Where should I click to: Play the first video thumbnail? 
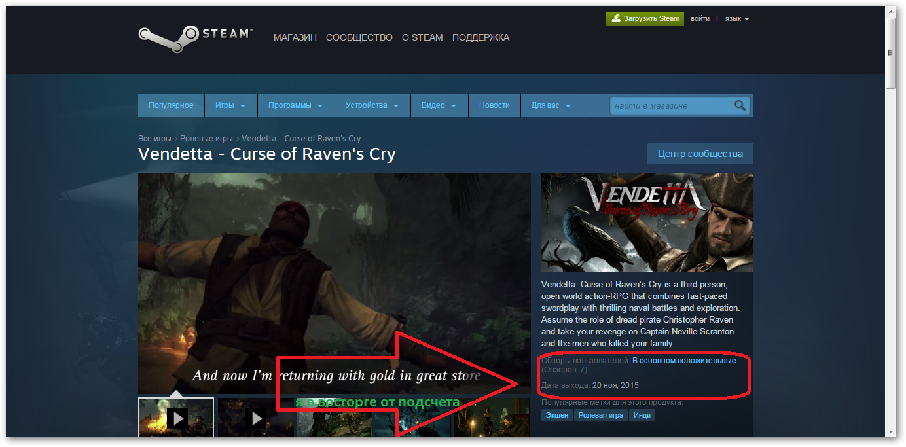[176, 417]
